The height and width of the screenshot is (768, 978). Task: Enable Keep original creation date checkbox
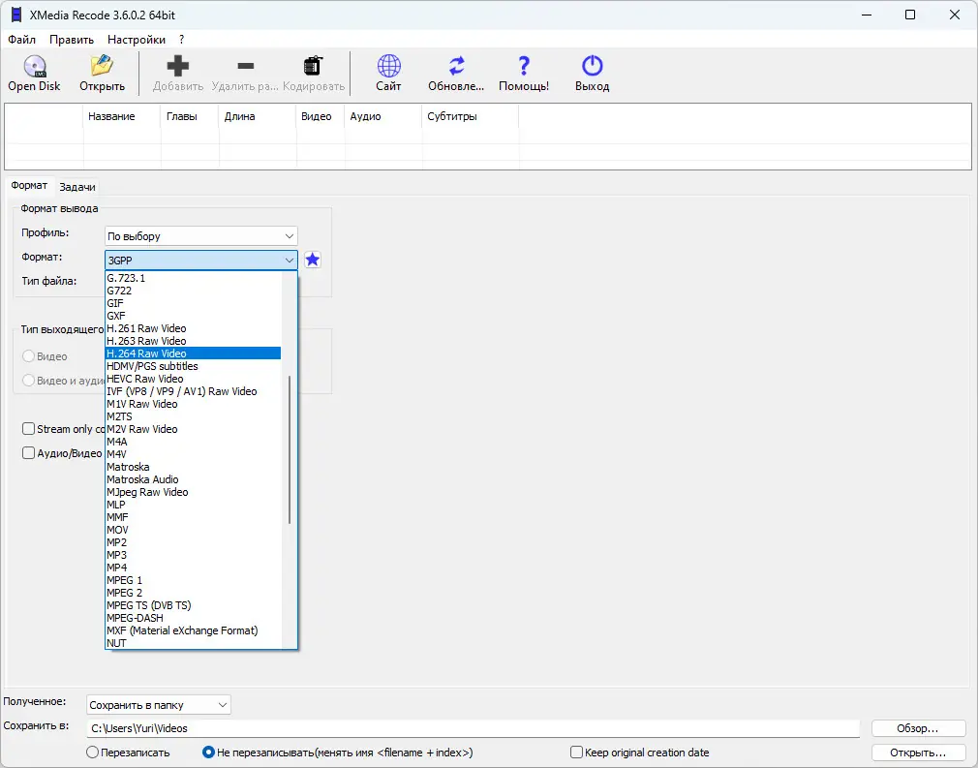pyautogui.click(x=576, y=753)
